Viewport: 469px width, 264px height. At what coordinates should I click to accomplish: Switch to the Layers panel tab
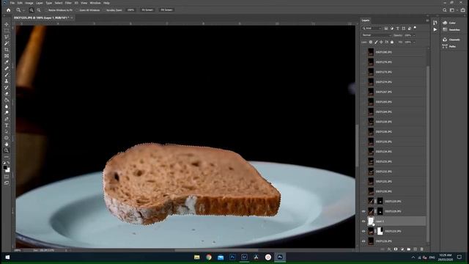366,21
